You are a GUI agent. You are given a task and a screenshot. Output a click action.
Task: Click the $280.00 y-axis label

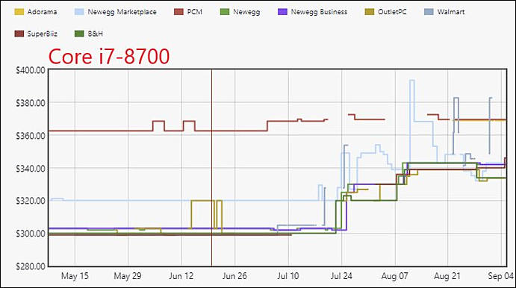point(31,266)
